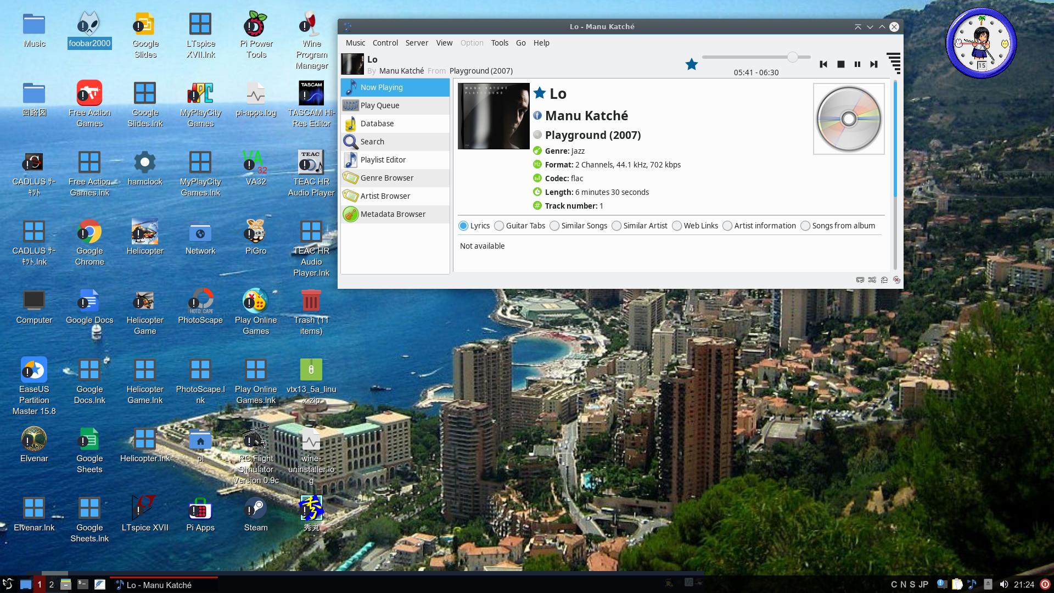The width and height of the screenshot is (1054, 593).
Task: Toggle shuffle icon in status bar
Action: (x=872, y=280)
